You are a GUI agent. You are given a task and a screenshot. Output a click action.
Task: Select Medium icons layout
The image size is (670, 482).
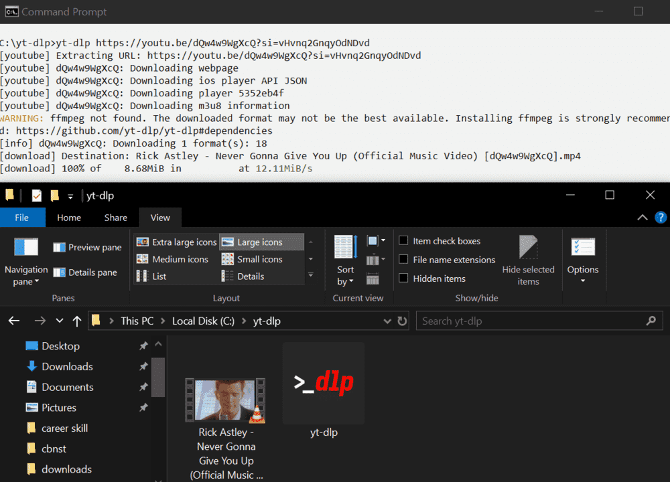[172, 259]
